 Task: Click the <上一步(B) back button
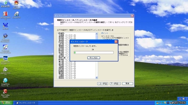[103, 84]
